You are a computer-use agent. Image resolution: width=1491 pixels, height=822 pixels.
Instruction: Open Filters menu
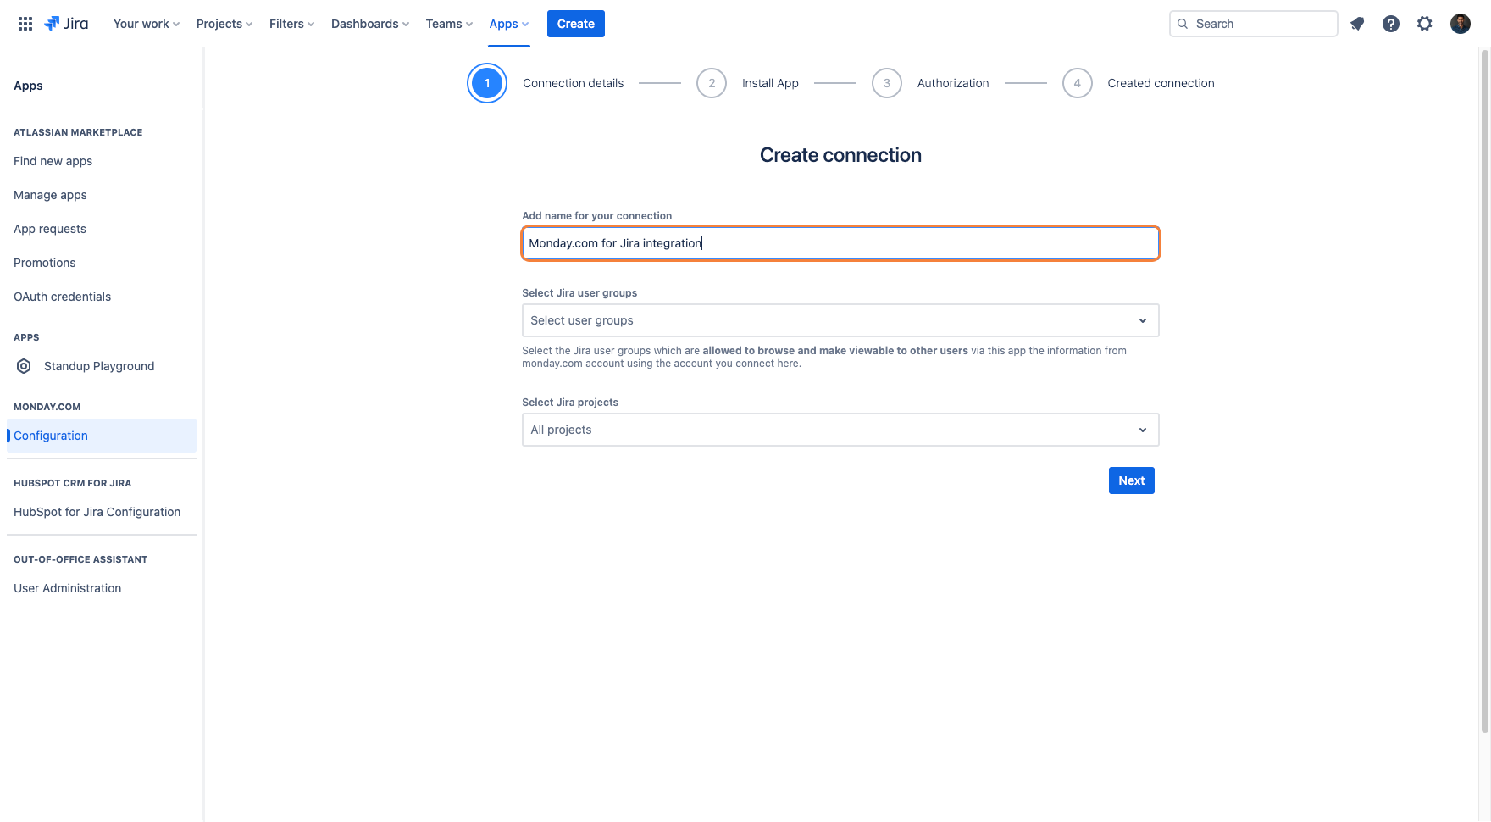292,24
